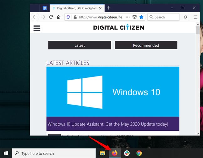The height and width of the screenshot is (158, 203).
Task: Click the digitalcitizen.life URL address bar
Action: [x=101, y=17]
